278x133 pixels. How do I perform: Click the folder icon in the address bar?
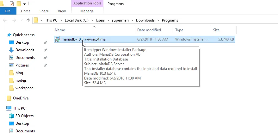click(x=36, y=20)
